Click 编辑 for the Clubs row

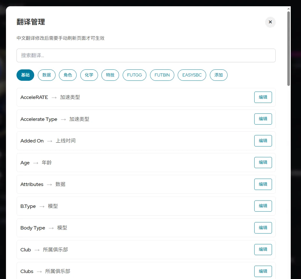(263, 271)
